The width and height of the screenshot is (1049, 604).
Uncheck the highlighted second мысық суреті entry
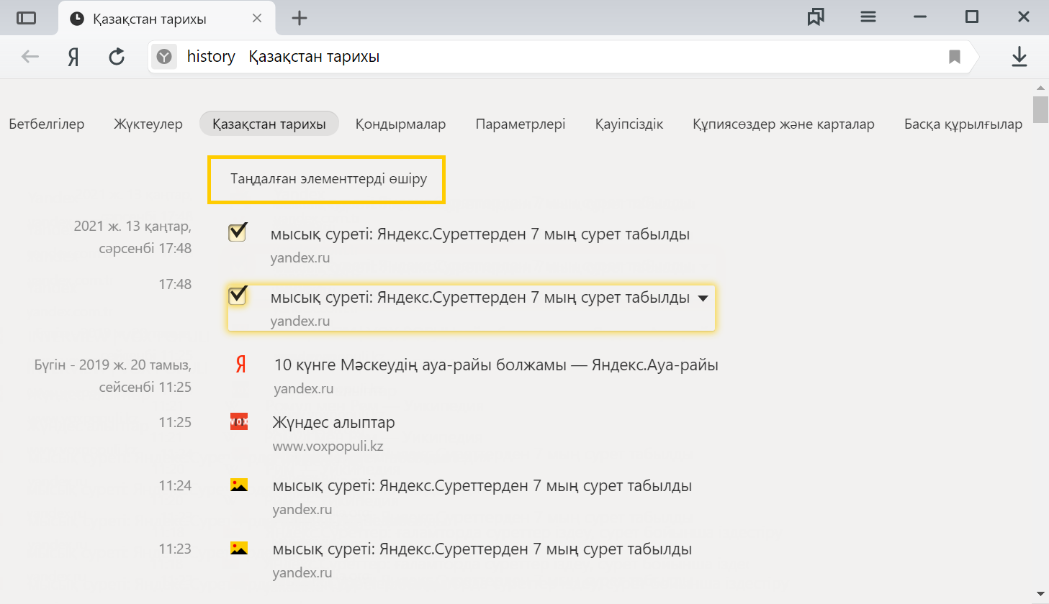[x=238, y=296]
